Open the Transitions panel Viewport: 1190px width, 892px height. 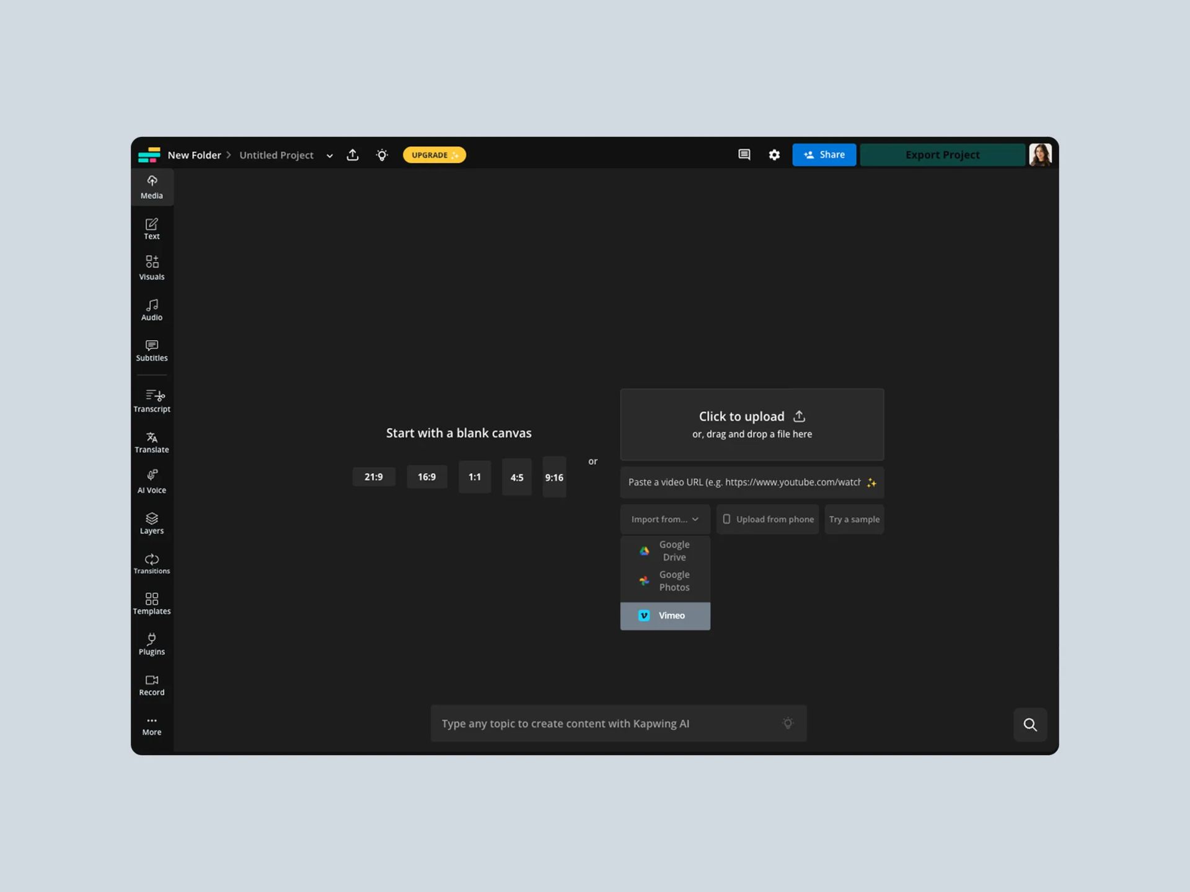pos(152,563)
